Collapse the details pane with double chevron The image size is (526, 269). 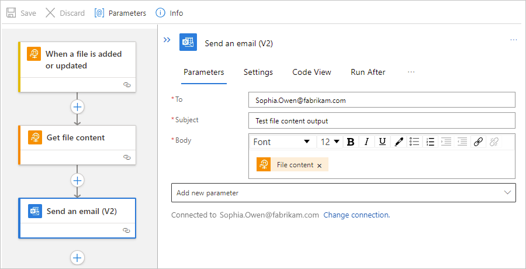point(167,40)
